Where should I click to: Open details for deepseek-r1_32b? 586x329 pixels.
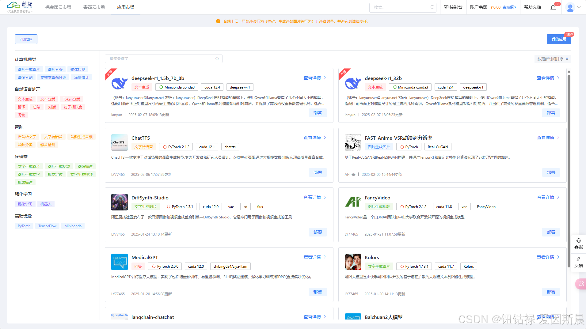[x=548, y=78]
